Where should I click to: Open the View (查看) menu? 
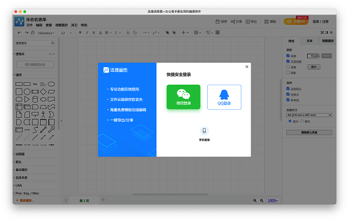[x=49, y=26]
